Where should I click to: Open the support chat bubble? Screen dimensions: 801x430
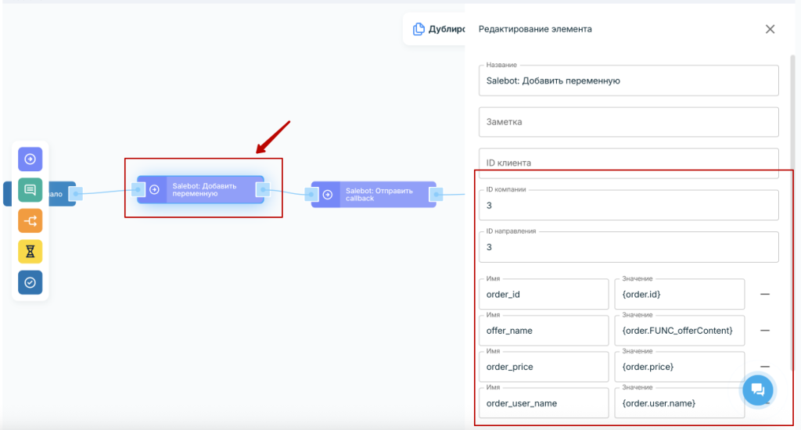[757, 390]
